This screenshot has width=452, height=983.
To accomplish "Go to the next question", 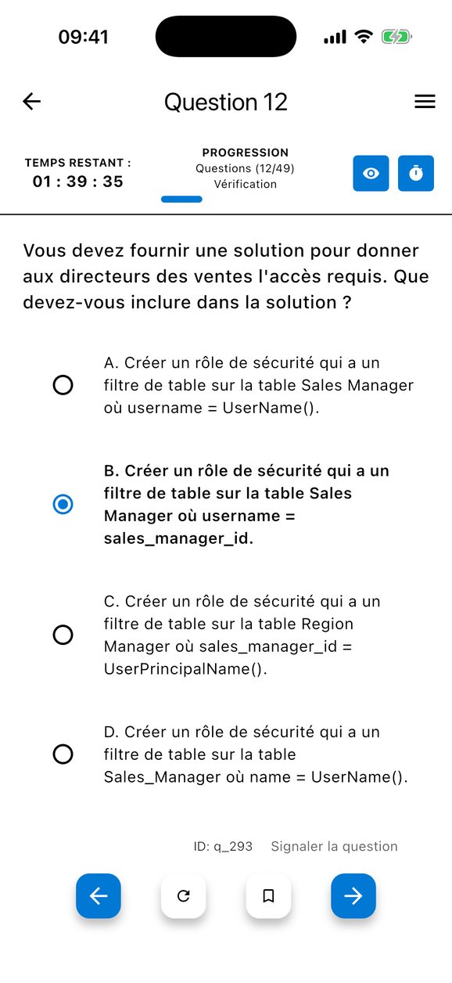I will coord(353,895).
